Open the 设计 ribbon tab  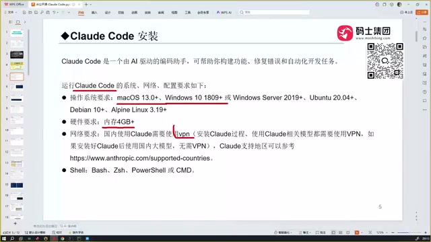coord(108,13)
